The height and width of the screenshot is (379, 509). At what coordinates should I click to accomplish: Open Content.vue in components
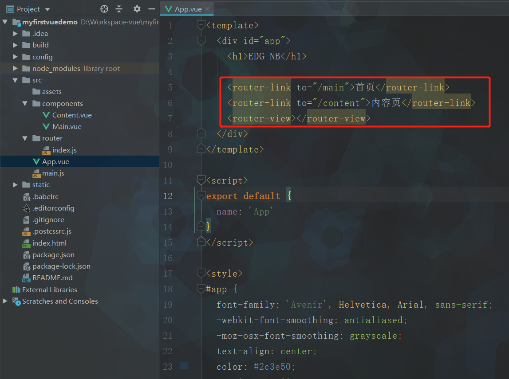[72, 115]
